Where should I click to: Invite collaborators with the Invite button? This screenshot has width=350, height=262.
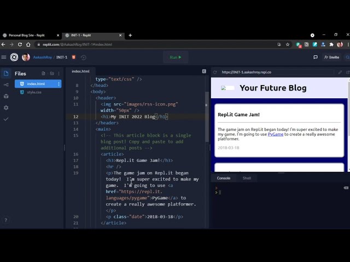tap(331, 57)
